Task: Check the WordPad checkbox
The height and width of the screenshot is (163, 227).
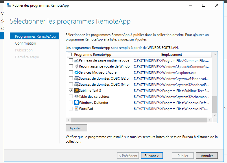Action: [71, 109]
